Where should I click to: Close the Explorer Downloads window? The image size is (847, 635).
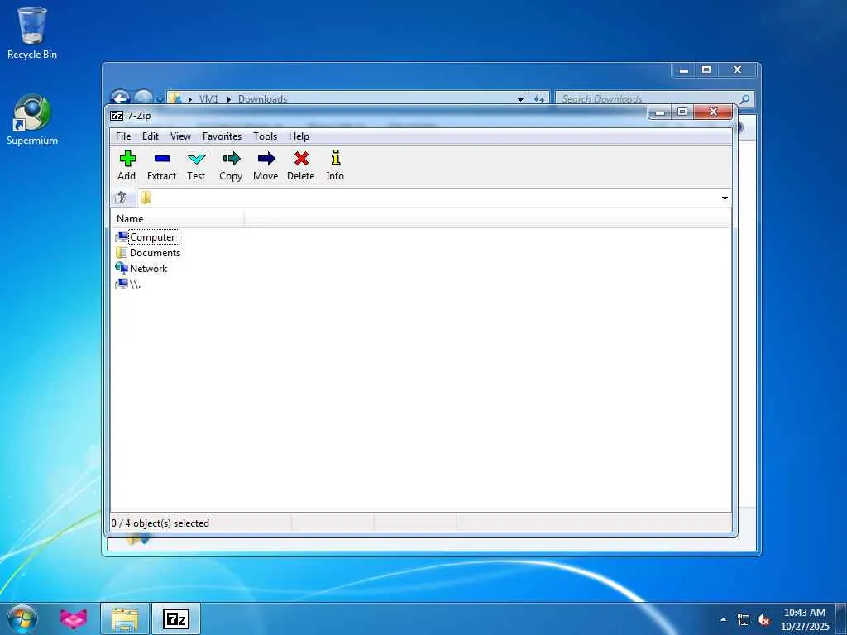click(737, 70)
